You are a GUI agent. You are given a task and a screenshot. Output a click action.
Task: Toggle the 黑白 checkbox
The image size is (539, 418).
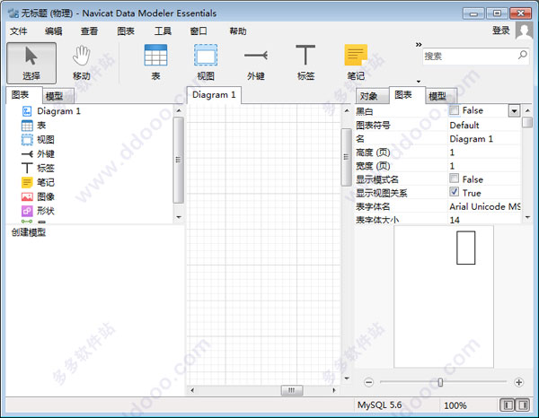[x=454, y=109]
